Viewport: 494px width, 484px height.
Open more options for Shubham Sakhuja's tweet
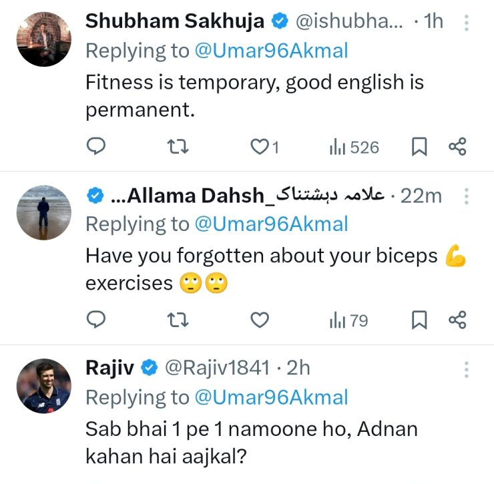tap(466, 23)
